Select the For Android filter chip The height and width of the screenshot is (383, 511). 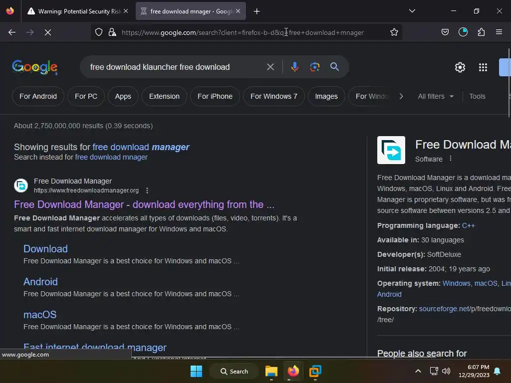point(38,96)
